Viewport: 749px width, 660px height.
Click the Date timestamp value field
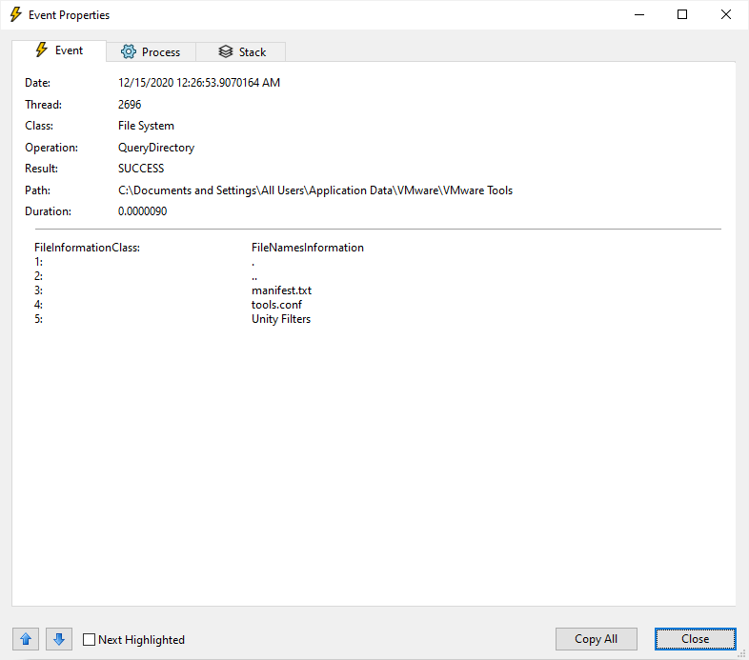pos(199,83)
